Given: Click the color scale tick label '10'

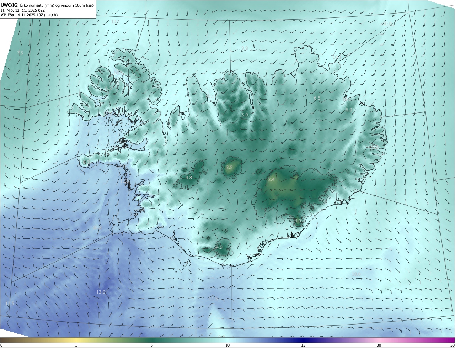Looking at the screenshot, I should click(x=227, y=345).
